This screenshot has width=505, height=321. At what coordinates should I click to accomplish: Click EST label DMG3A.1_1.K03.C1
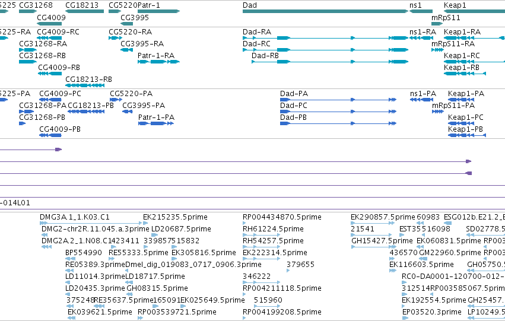point(75,217)
